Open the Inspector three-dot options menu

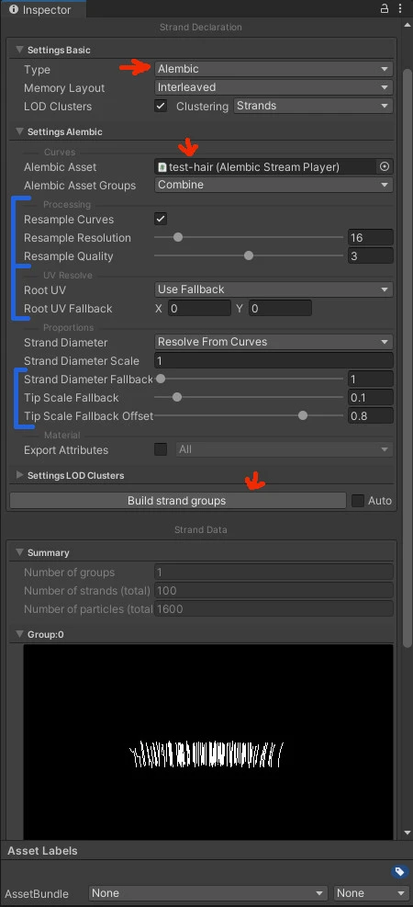click(401, 8)
